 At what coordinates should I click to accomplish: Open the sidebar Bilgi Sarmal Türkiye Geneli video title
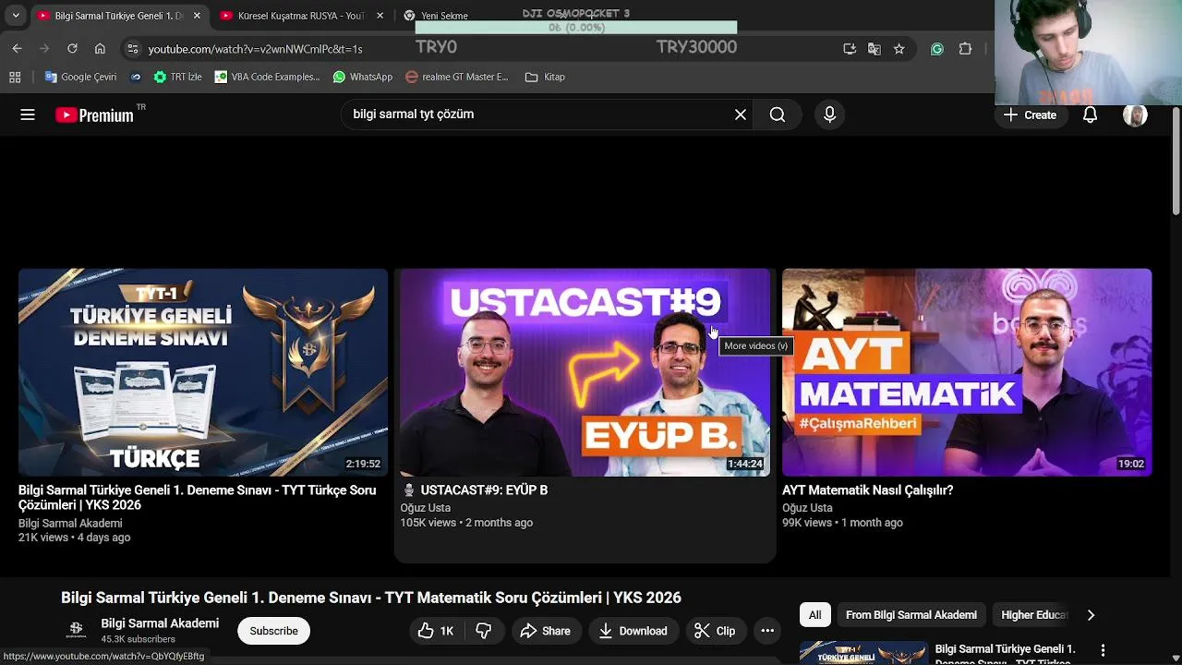point(1006,655)
